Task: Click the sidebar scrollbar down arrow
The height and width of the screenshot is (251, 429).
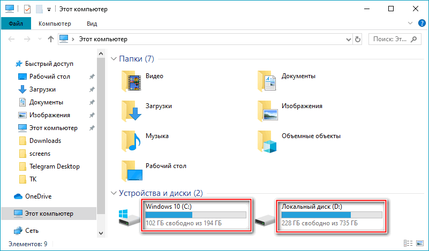Action: 101,233
